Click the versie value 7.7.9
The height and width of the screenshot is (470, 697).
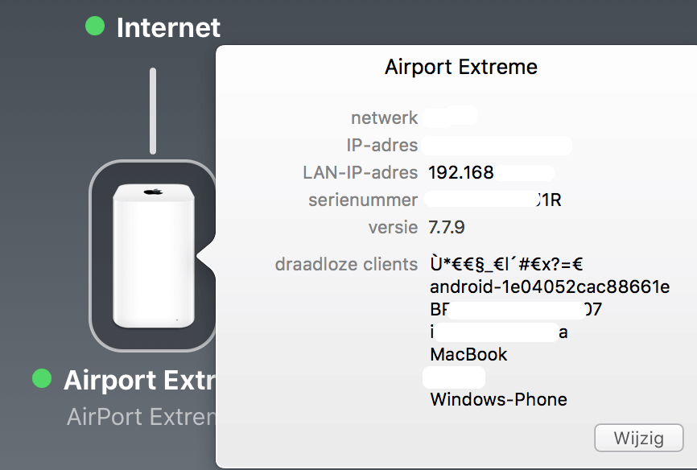coord(447,227)
